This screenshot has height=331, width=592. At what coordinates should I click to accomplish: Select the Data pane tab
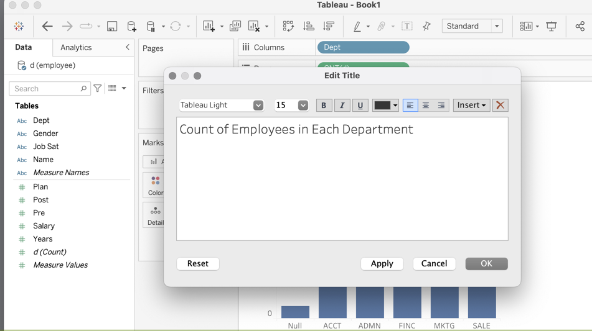(x=24, y=47)
